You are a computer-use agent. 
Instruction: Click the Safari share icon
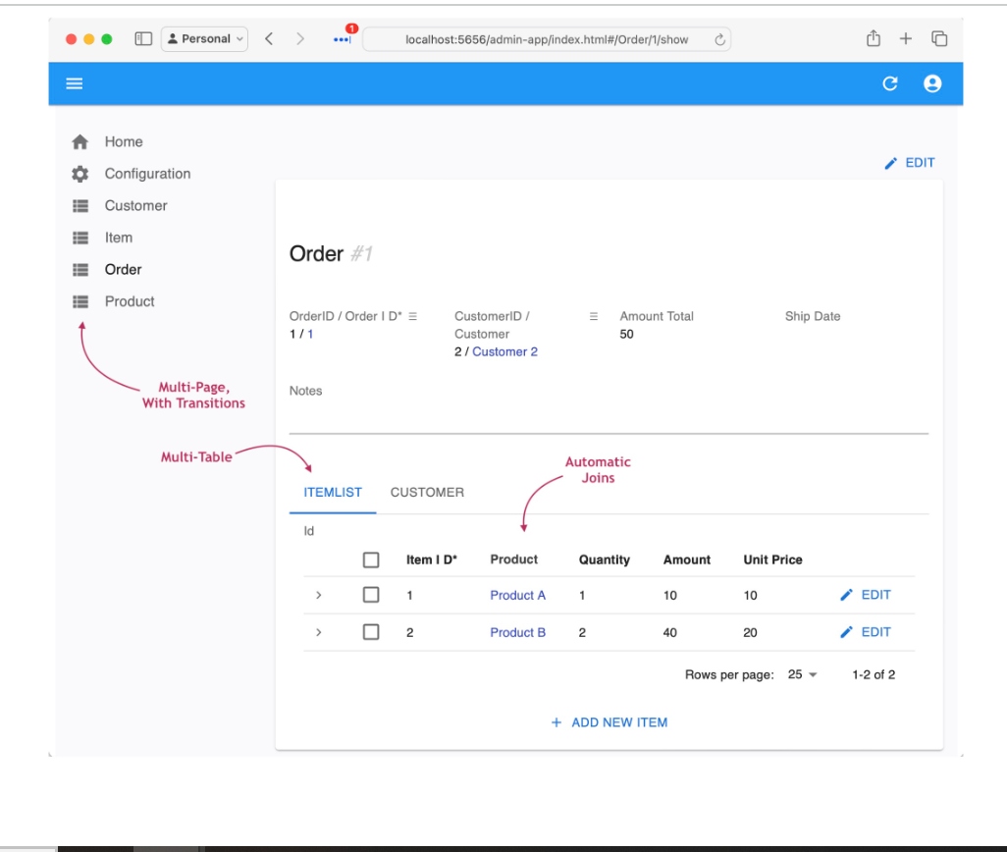[x=873, y=39]
